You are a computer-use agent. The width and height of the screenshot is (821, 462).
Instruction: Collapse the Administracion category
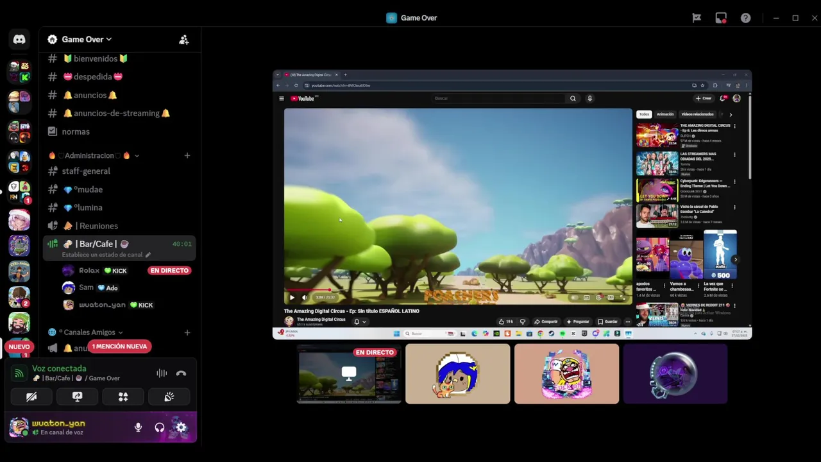coord(94,155)
